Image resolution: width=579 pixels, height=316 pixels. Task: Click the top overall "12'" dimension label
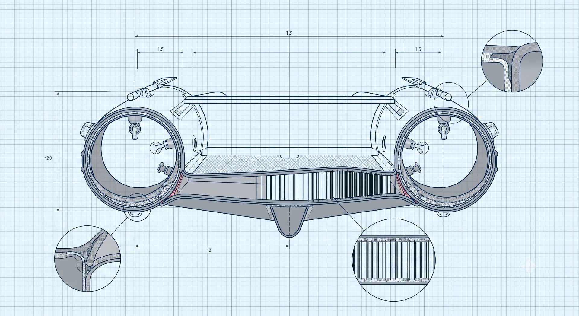(289, 33)
